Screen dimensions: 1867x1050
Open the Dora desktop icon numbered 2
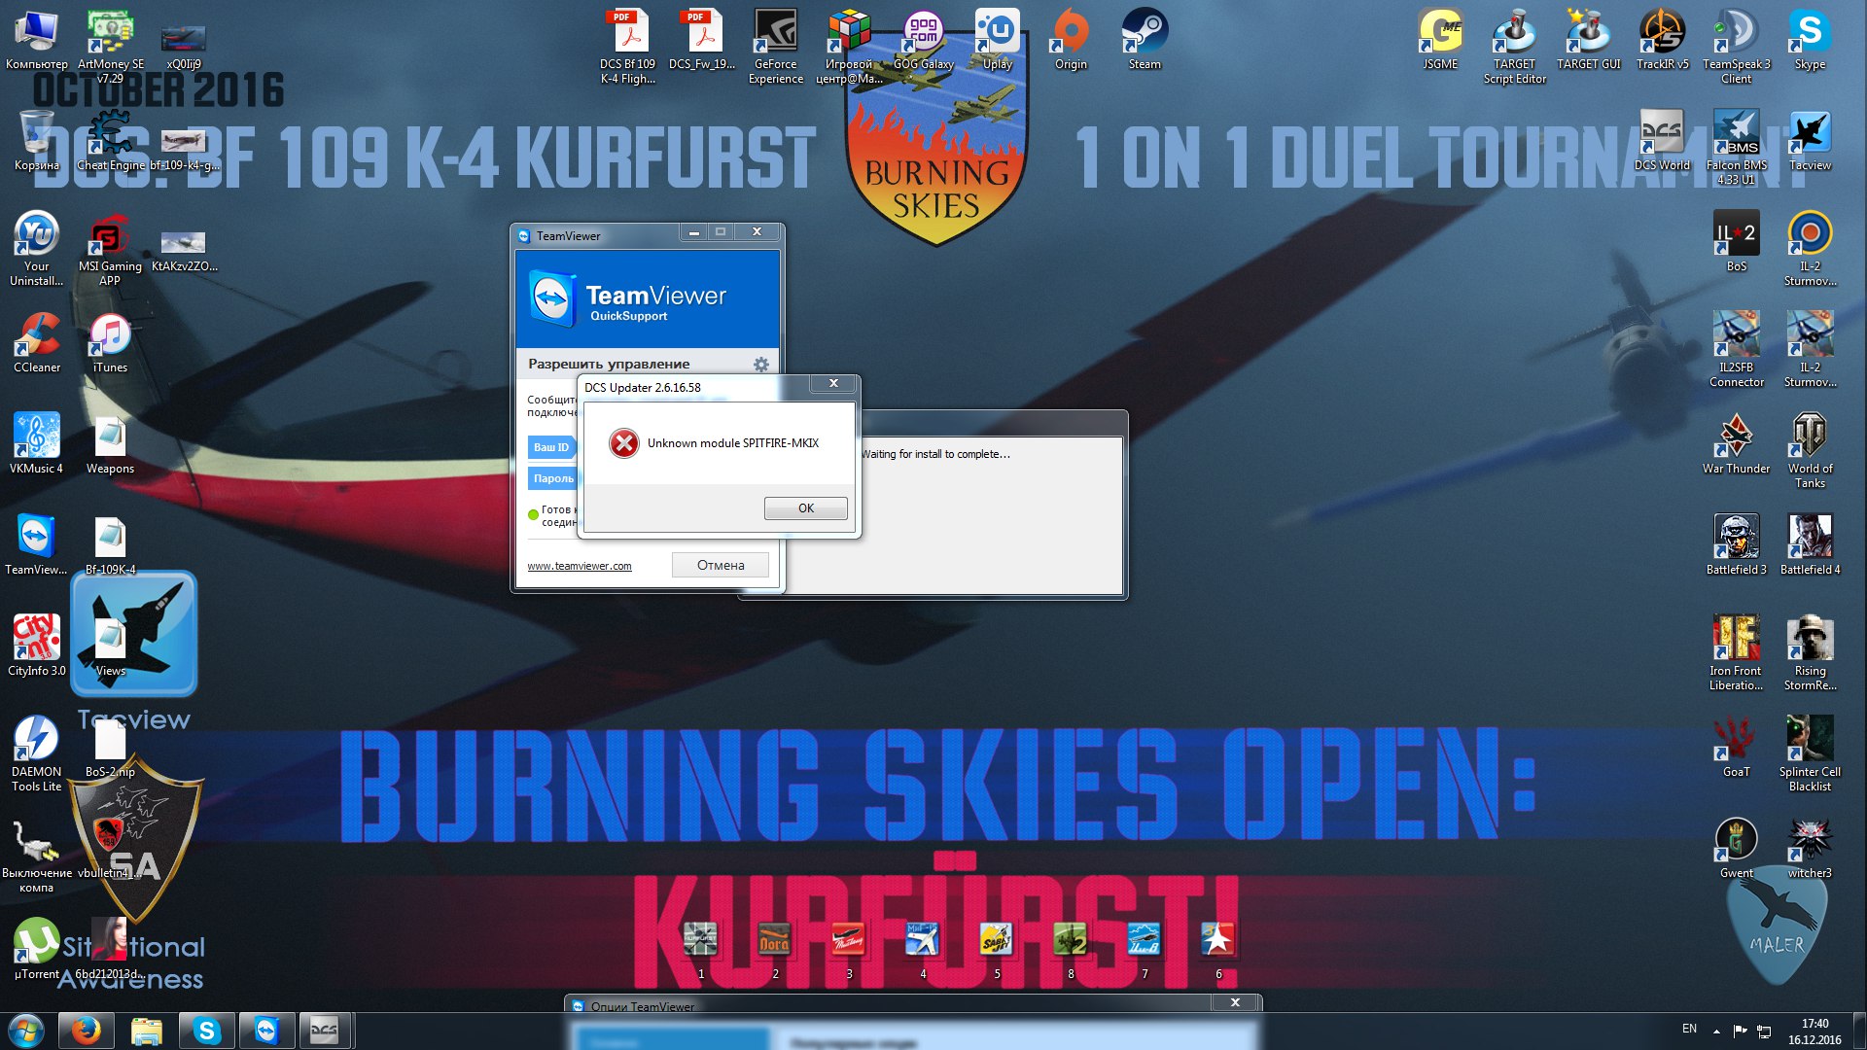point(775,950)
